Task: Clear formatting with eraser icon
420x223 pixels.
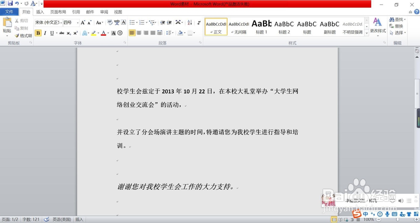Action: click(x=110, y=23)
